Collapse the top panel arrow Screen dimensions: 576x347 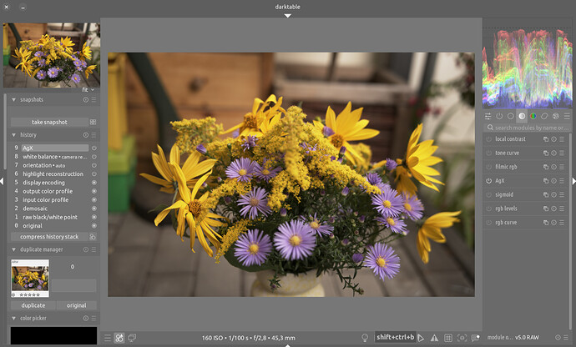[288, 16]
